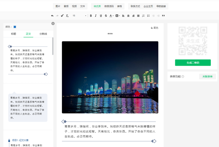Open the blue 颜色 swatch picker
Viewport: 219px width, 147px height.
point(15,27)
